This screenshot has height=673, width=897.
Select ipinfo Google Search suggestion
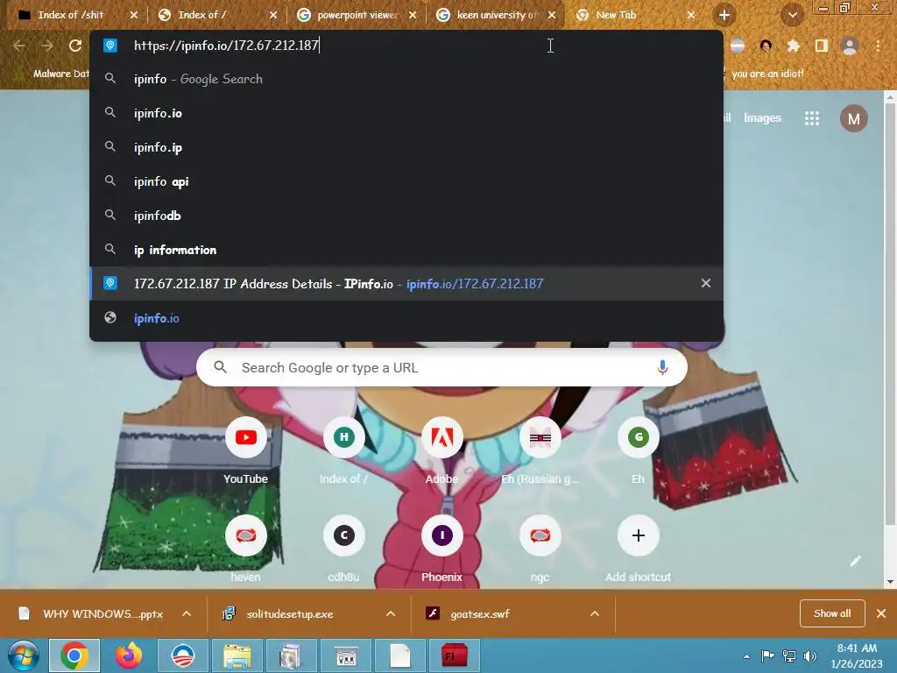(x=406, y=79)
